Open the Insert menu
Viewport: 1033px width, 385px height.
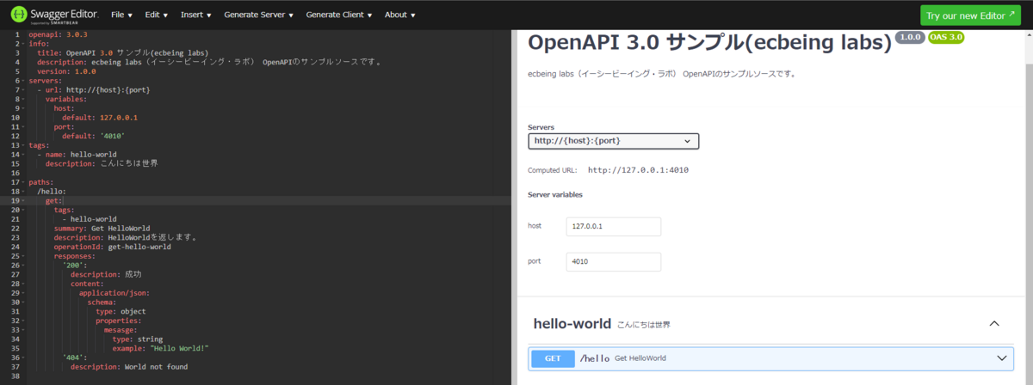(x=196, y=15)
